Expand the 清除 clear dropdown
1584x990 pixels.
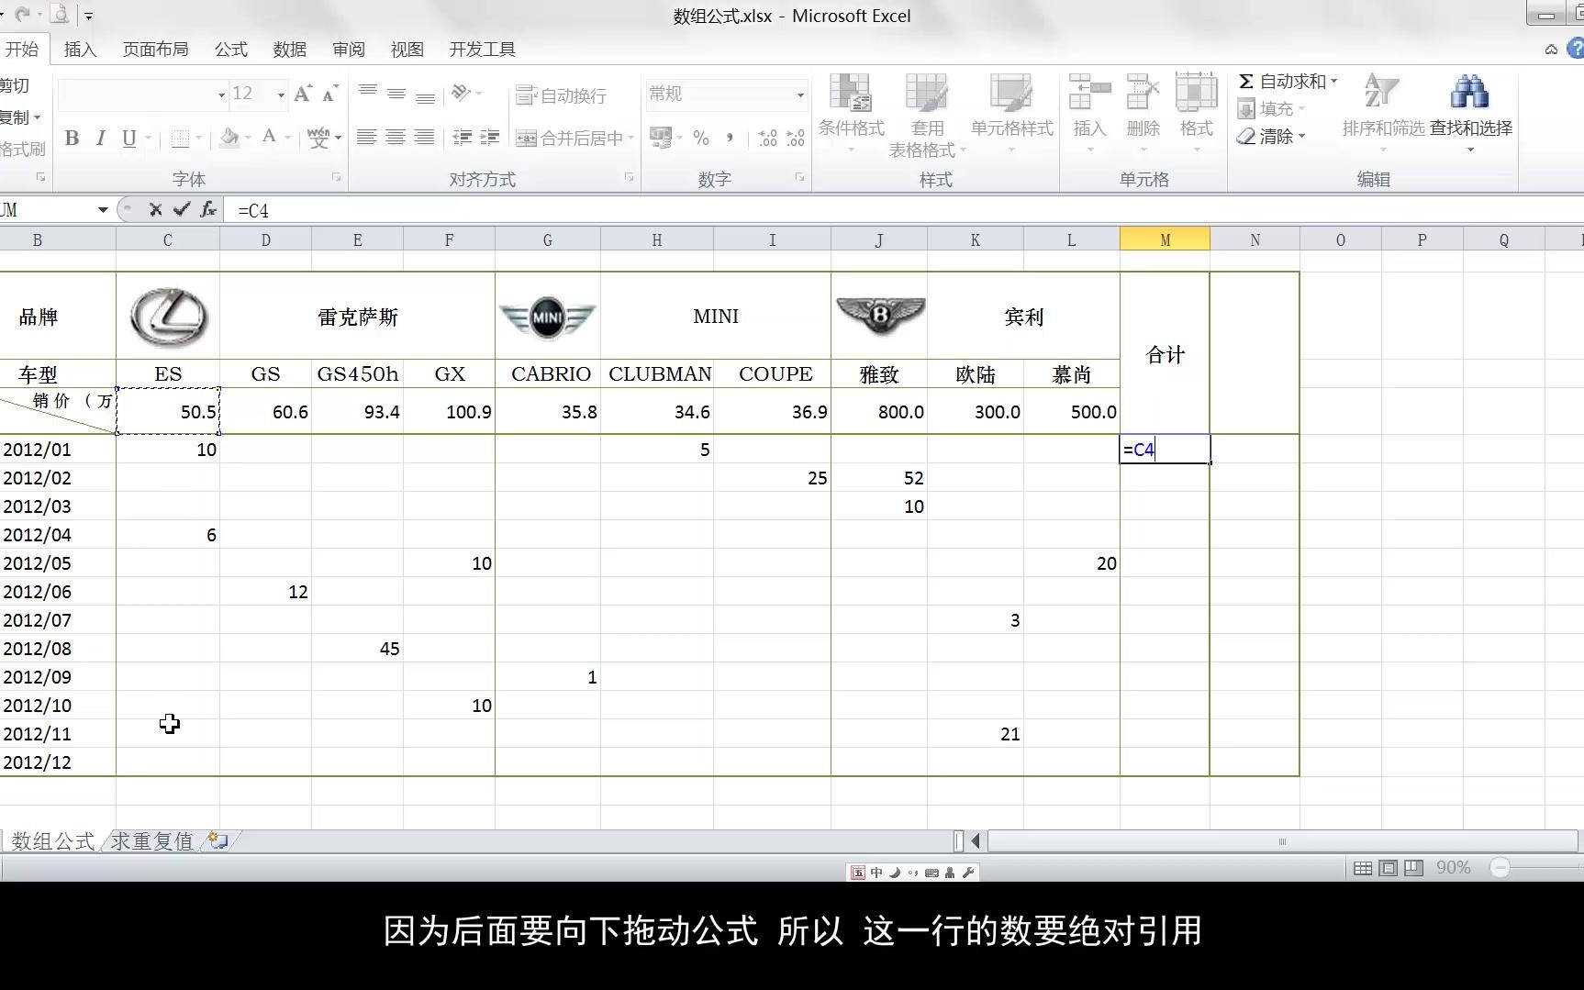(x=1301, y=137)
